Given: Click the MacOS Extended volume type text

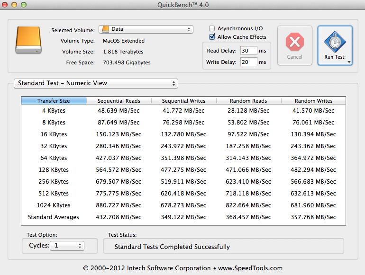Looking at the screenshot, I should point(124,41).
